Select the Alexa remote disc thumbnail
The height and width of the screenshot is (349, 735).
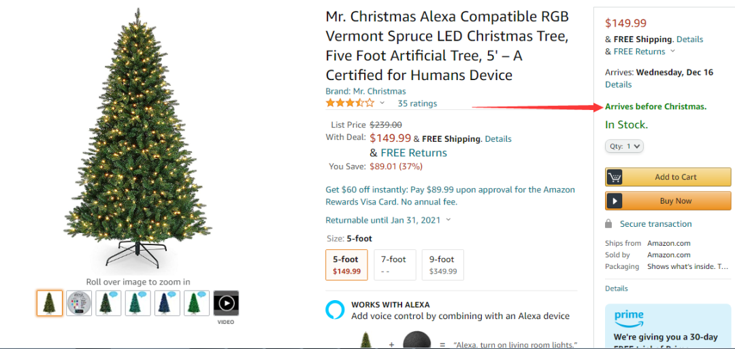point(79,303)
